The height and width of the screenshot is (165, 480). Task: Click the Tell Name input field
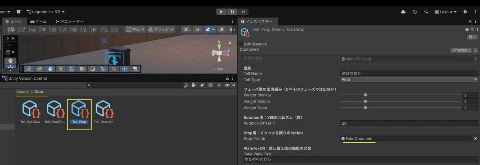409,73
